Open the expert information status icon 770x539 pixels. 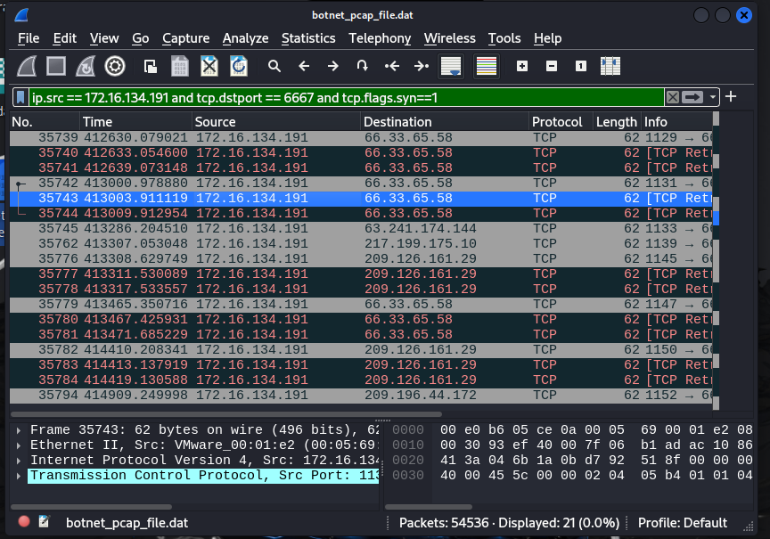pos(25,523)
